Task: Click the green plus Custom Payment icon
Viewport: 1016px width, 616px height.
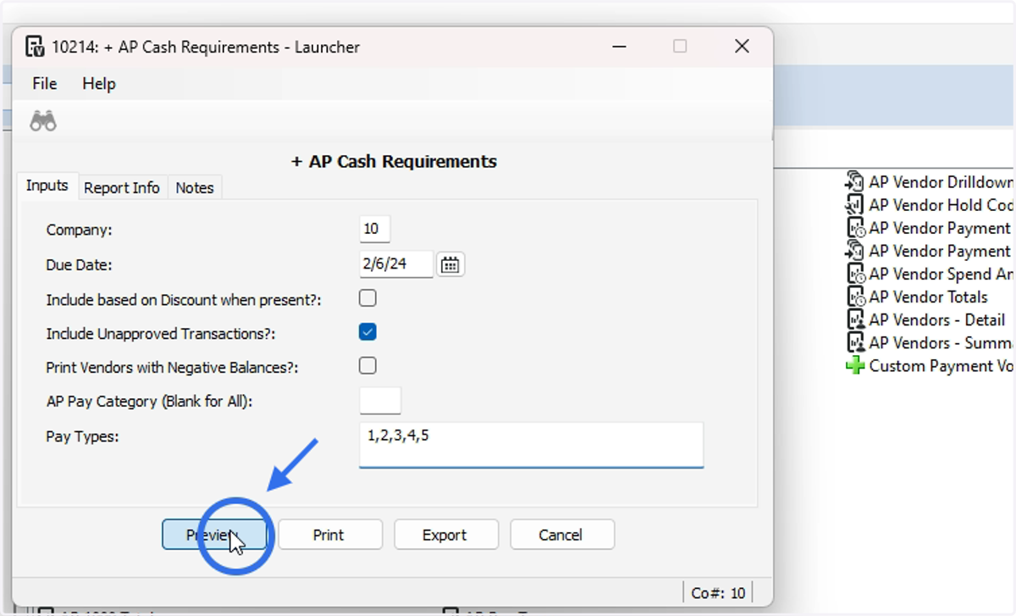Action: coord(855,366)
